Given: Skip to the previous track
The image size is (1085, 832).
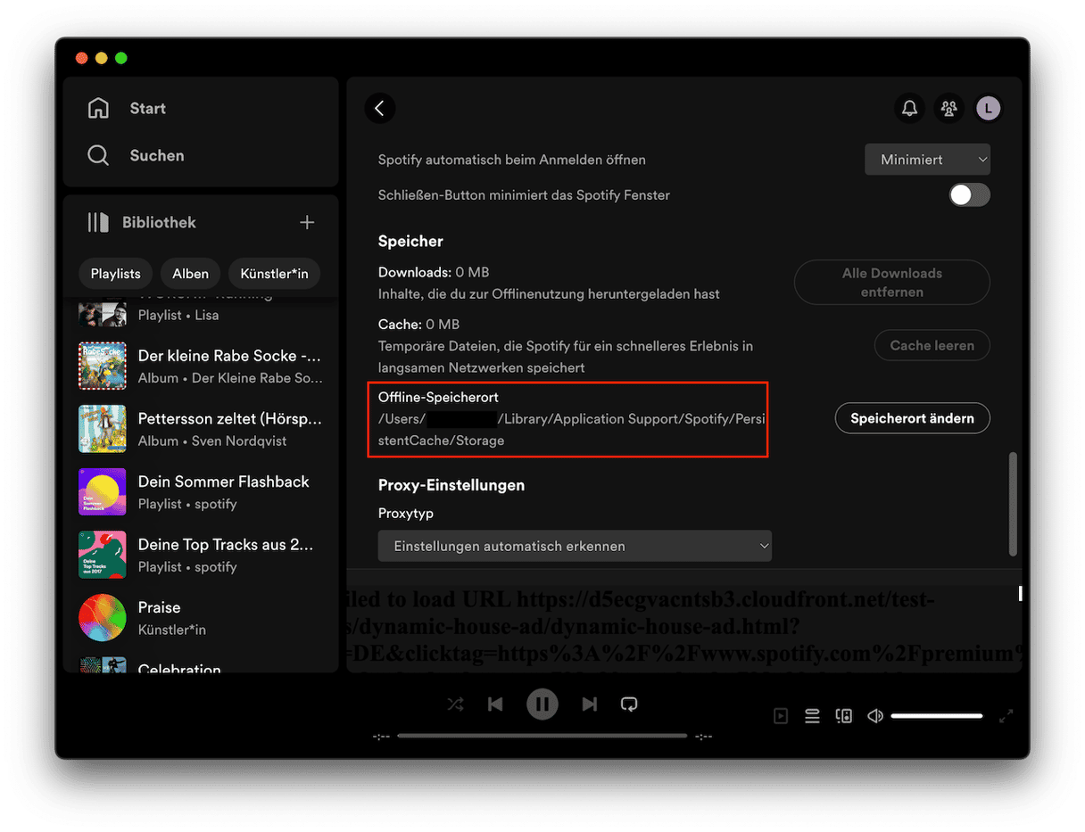Looking at the screenshot, I should pyautogui.click(x=495, y=704).
